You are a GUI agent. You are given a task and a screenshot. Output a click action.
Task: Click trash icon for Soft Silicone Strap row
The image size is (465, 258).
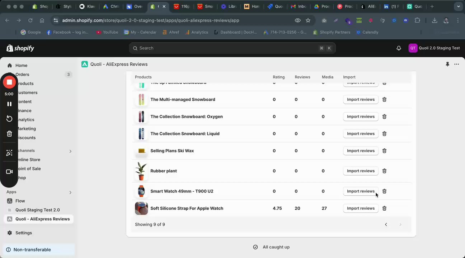click(x=384, y=208)
